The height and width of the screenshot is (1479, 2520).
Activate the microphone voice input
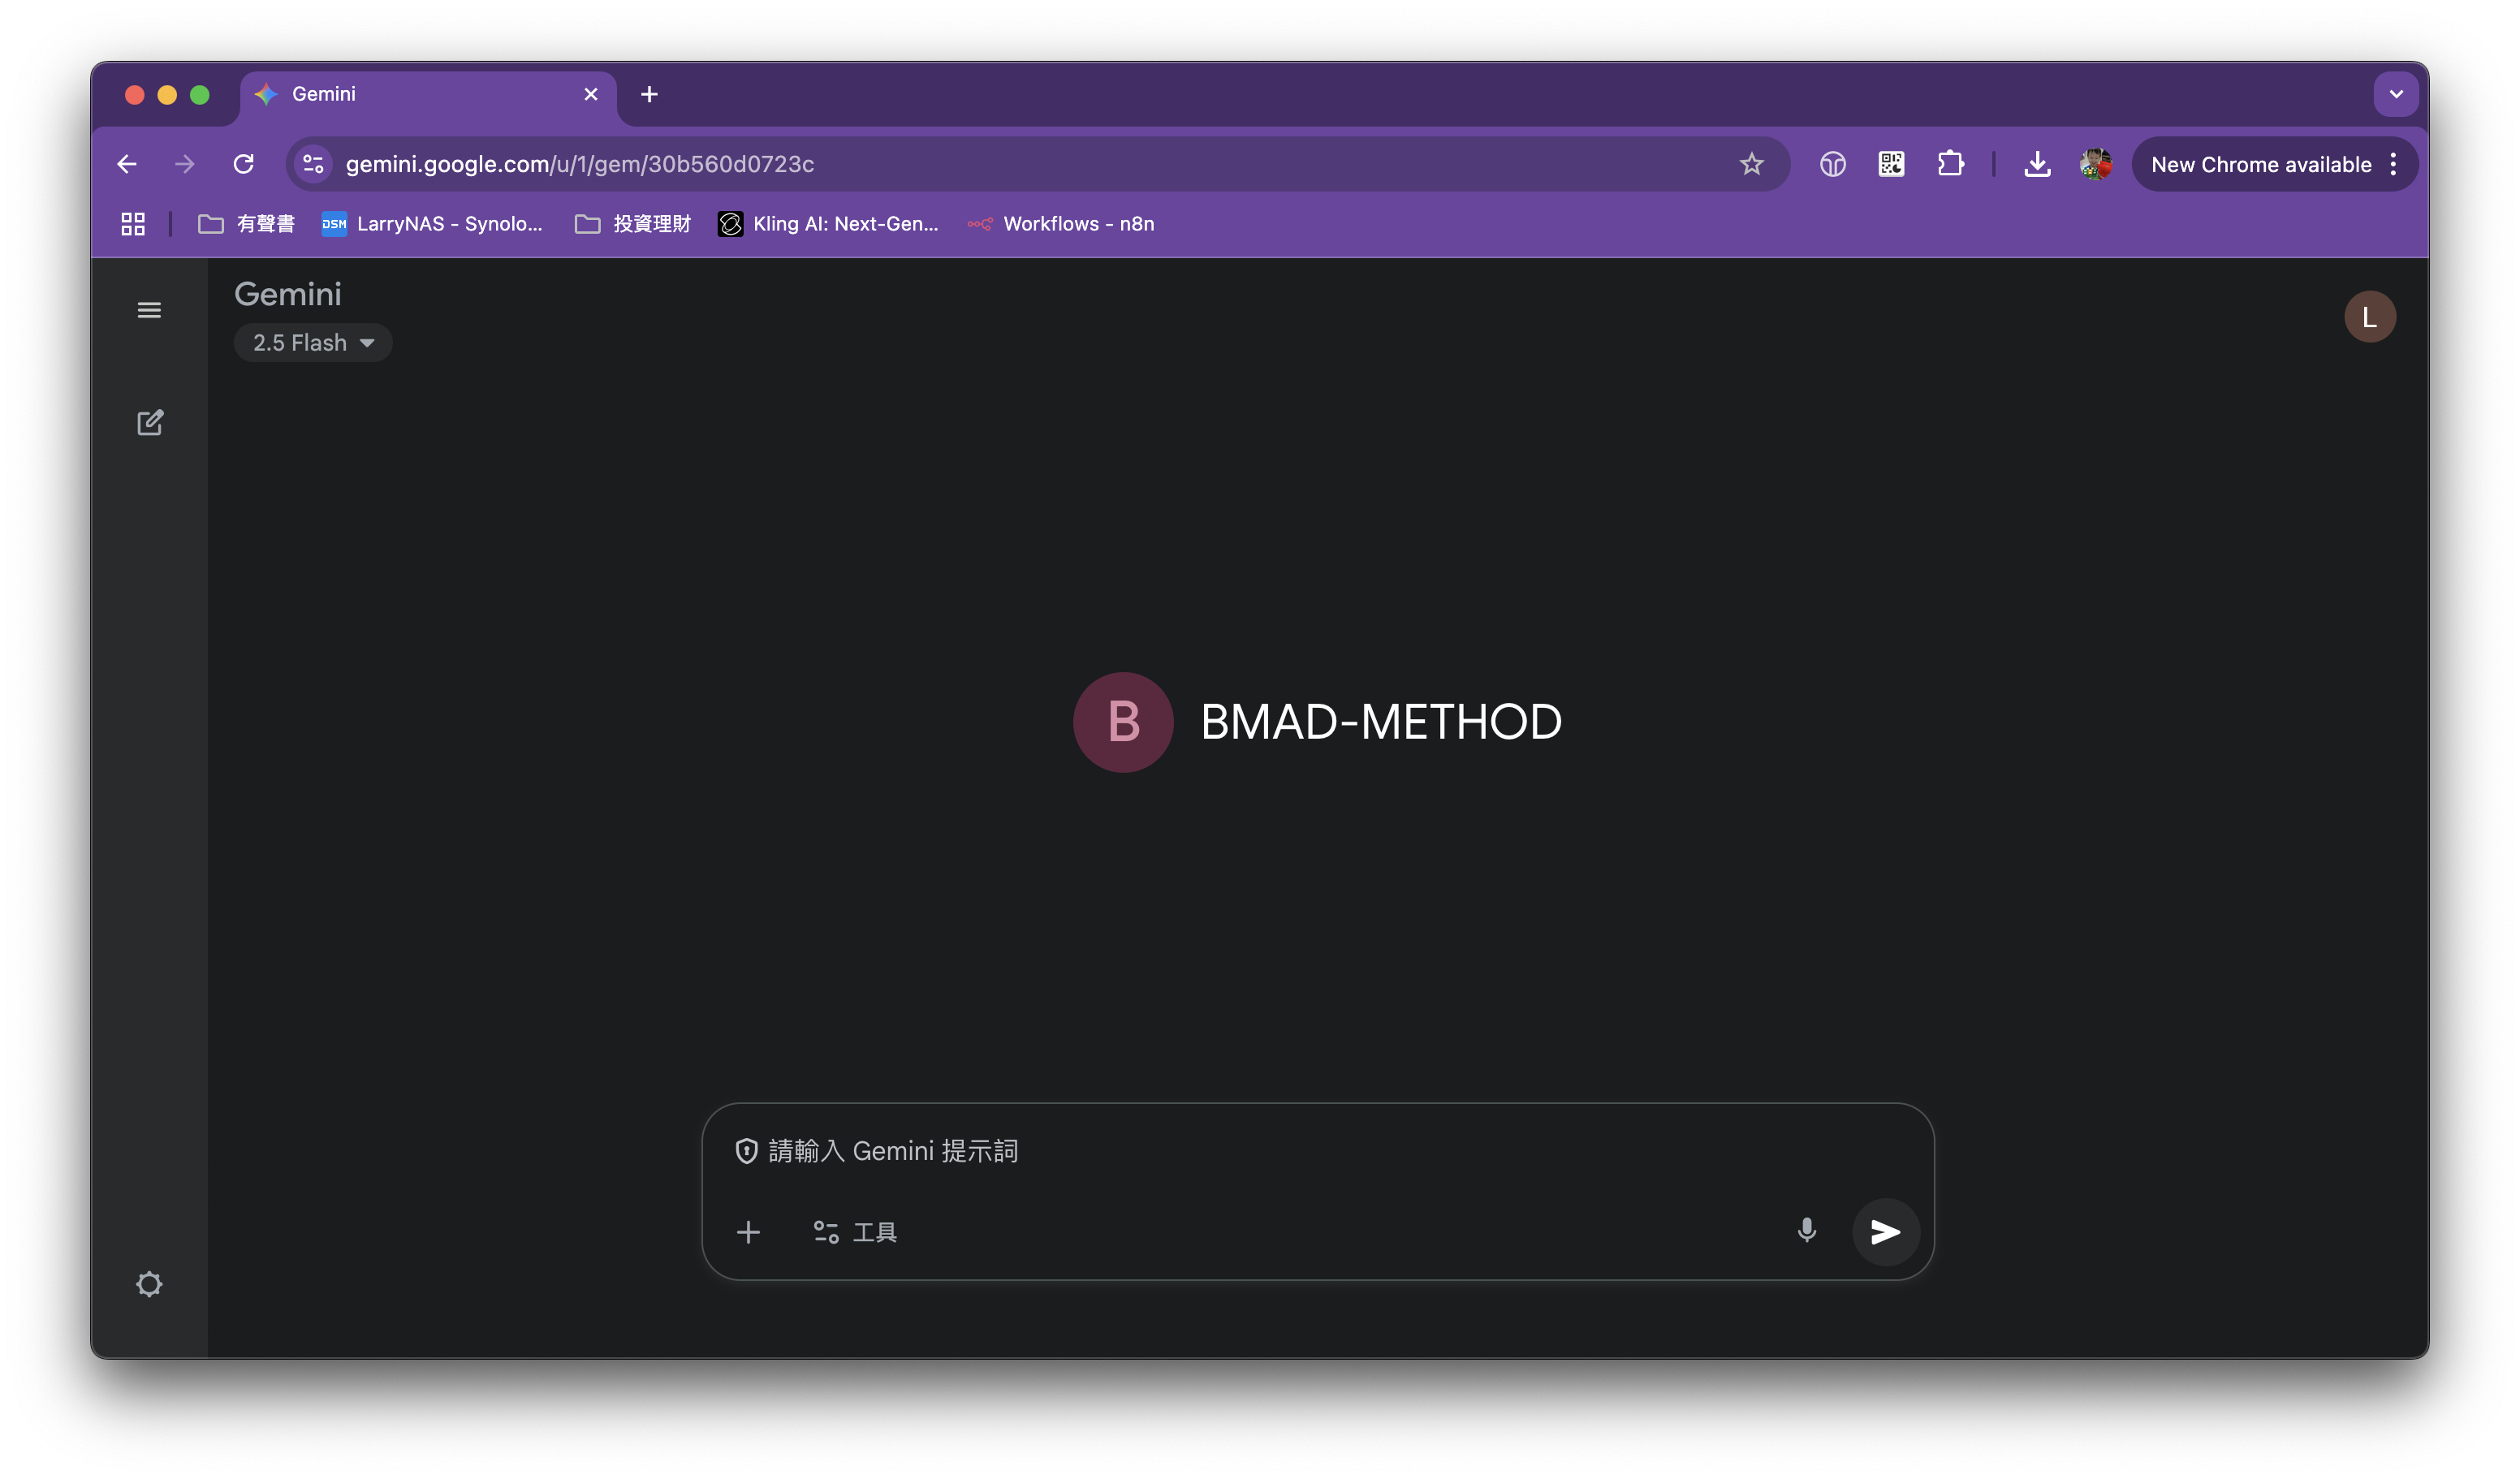[1807, 1231]
